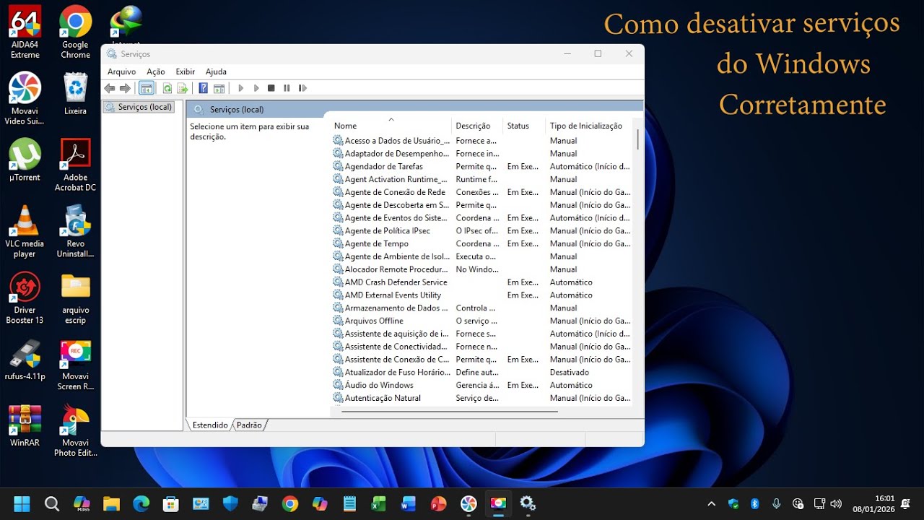Open the Movavi Screen Recorder desktop shortcut
Image resolution: width=924 pixels, height=520 pixels.
pyautogui.click(x=76, y=365)
